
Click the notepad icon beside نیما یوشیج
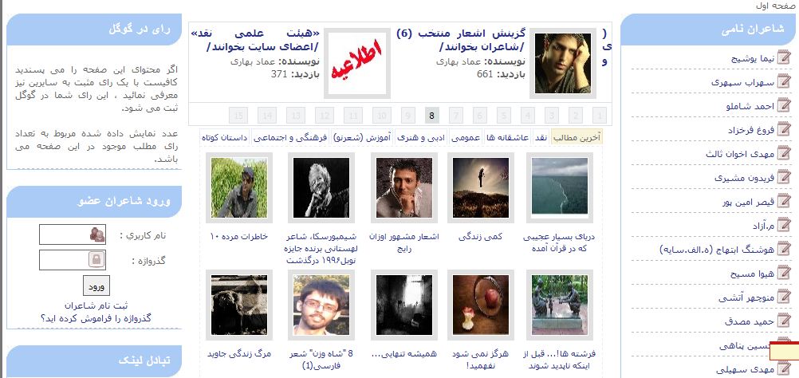(785, 57)
